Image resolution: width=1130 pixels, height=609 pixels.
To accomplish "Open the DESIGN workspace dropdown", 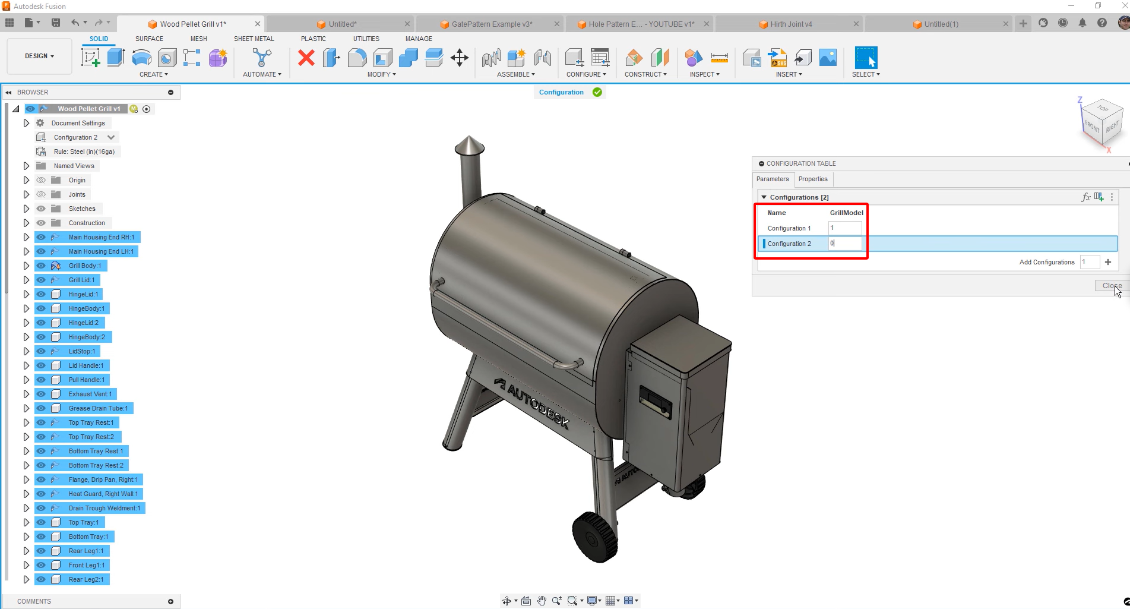I will 39,56.
